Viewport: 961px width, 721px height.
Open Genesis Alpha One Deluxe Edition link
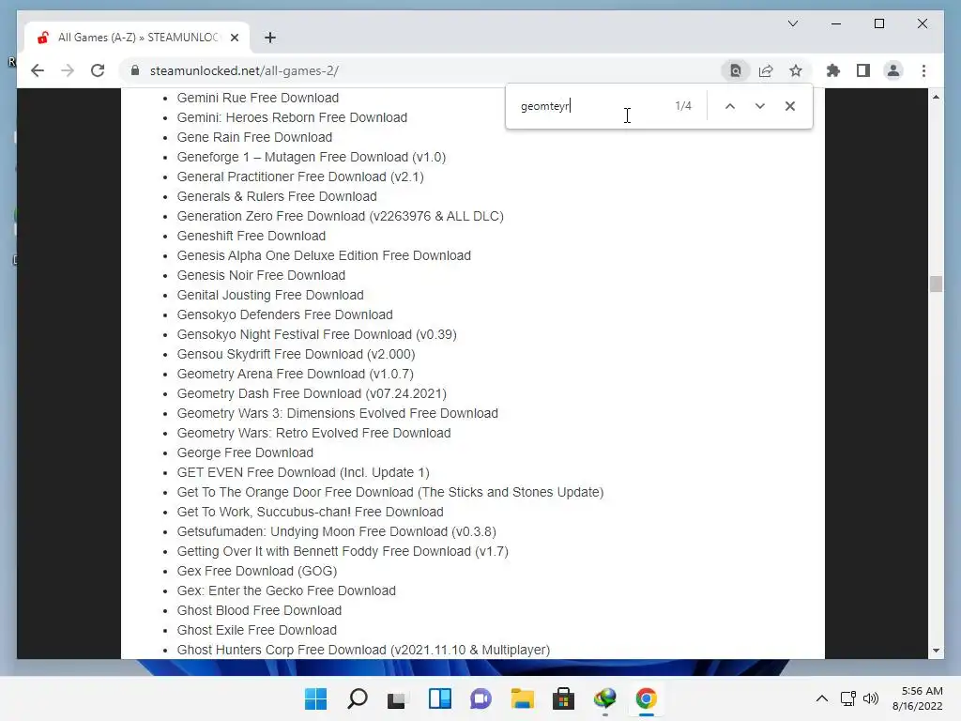pos(324,255)
